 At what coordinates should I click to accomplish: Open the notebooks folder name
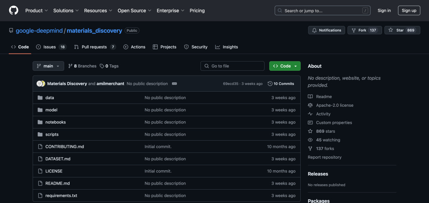[x=55, y=122]
